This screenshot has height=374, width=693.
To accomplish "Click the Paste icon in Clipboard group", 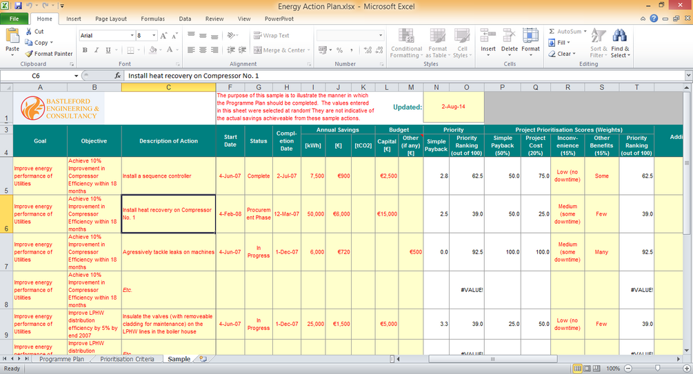I will pos(12,36).
